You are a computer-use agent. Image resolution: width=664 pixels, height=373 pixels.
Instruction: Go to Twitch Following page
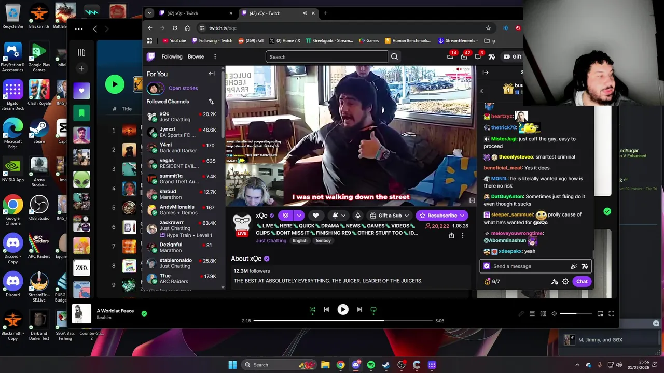coord(172,56)
